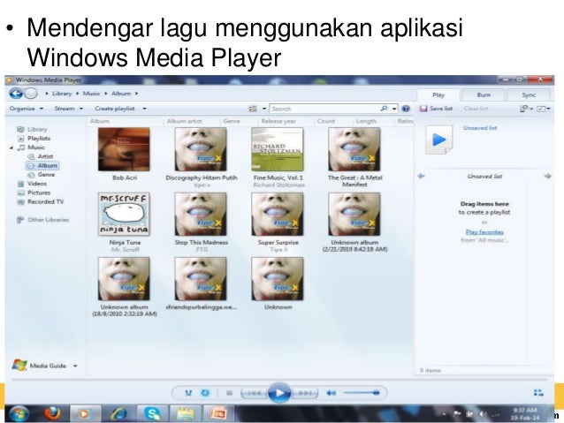Collapse the Music tree node
The width and height of the screenshot is (564, 423).
11,147
